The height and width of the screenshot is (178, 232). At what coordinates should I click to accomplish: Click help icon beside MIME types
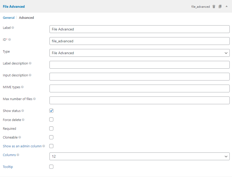pos(22,87)
